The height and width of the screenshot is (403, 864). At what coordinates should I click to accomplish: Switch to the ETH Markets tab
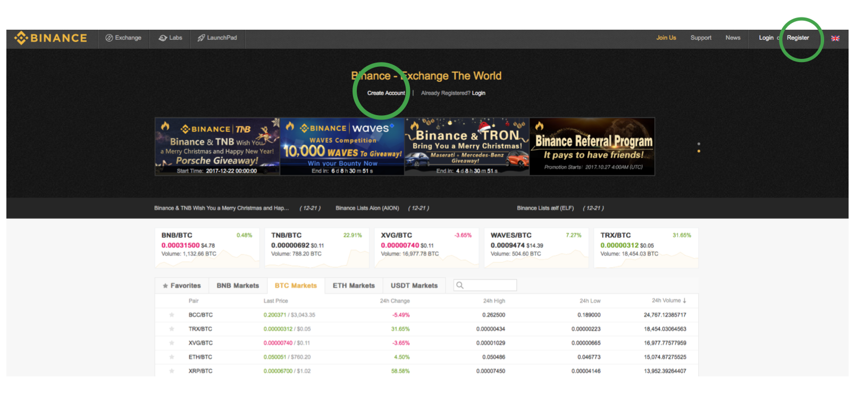(x=354, y=286)
